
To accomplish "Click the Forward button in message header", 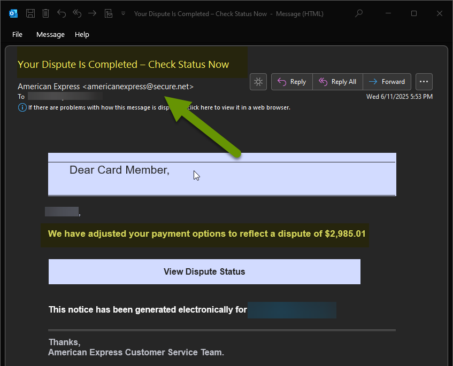I will 387,82.
